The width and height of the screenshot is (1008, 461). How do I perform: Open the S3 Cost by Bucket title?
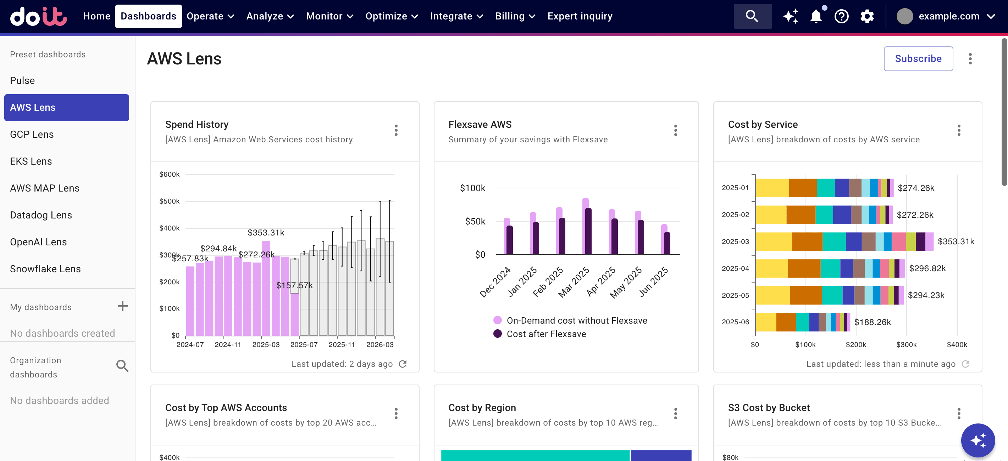click(x=769, y=408)
